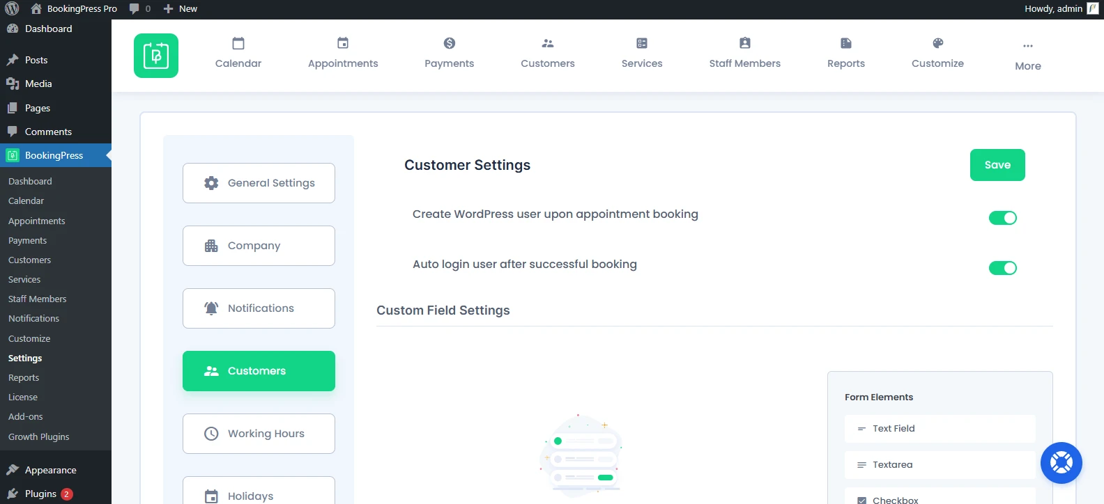Open the Customers settings tab
This screenshot has height=504, width=1104.
tap(259, 371)
